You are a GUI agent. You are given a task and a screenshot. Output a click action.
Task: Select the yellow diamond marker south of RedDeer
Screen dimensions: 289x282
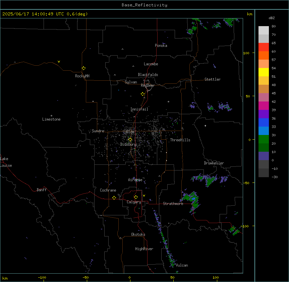click(143, 94)
